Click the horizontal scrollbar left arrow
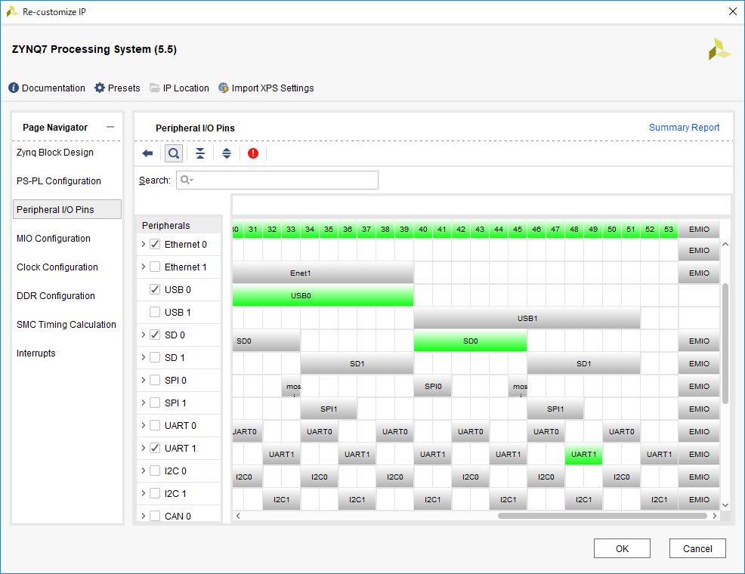This screenshot has height=574, width=745. click(x=238, y=516)
